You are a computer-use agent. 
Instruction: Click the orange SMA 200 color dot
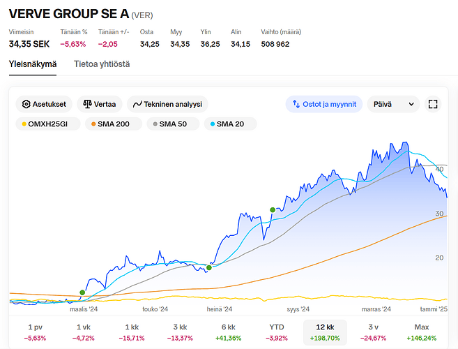pos(93,124)
